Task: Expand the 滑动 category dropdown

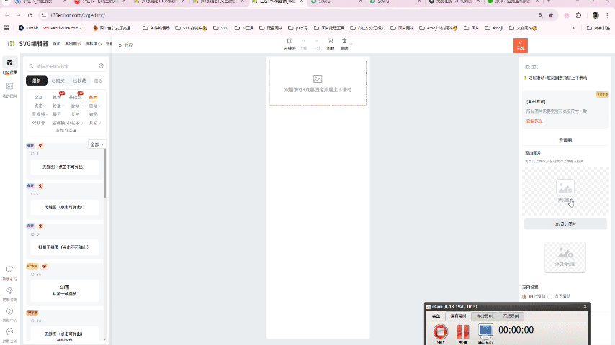Action: click(76, 106)
